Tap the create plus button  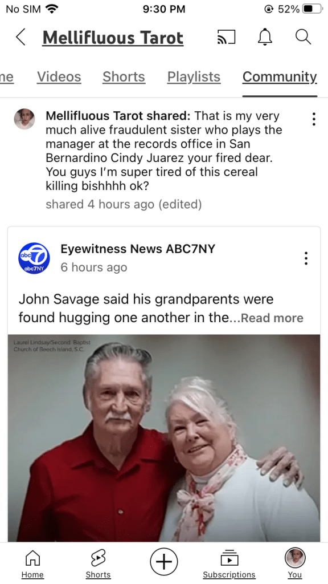pos(163,562)
